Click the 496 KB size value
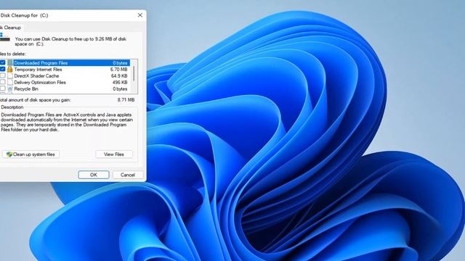This screenshot has width=465, height=261. tap(120, 82)
